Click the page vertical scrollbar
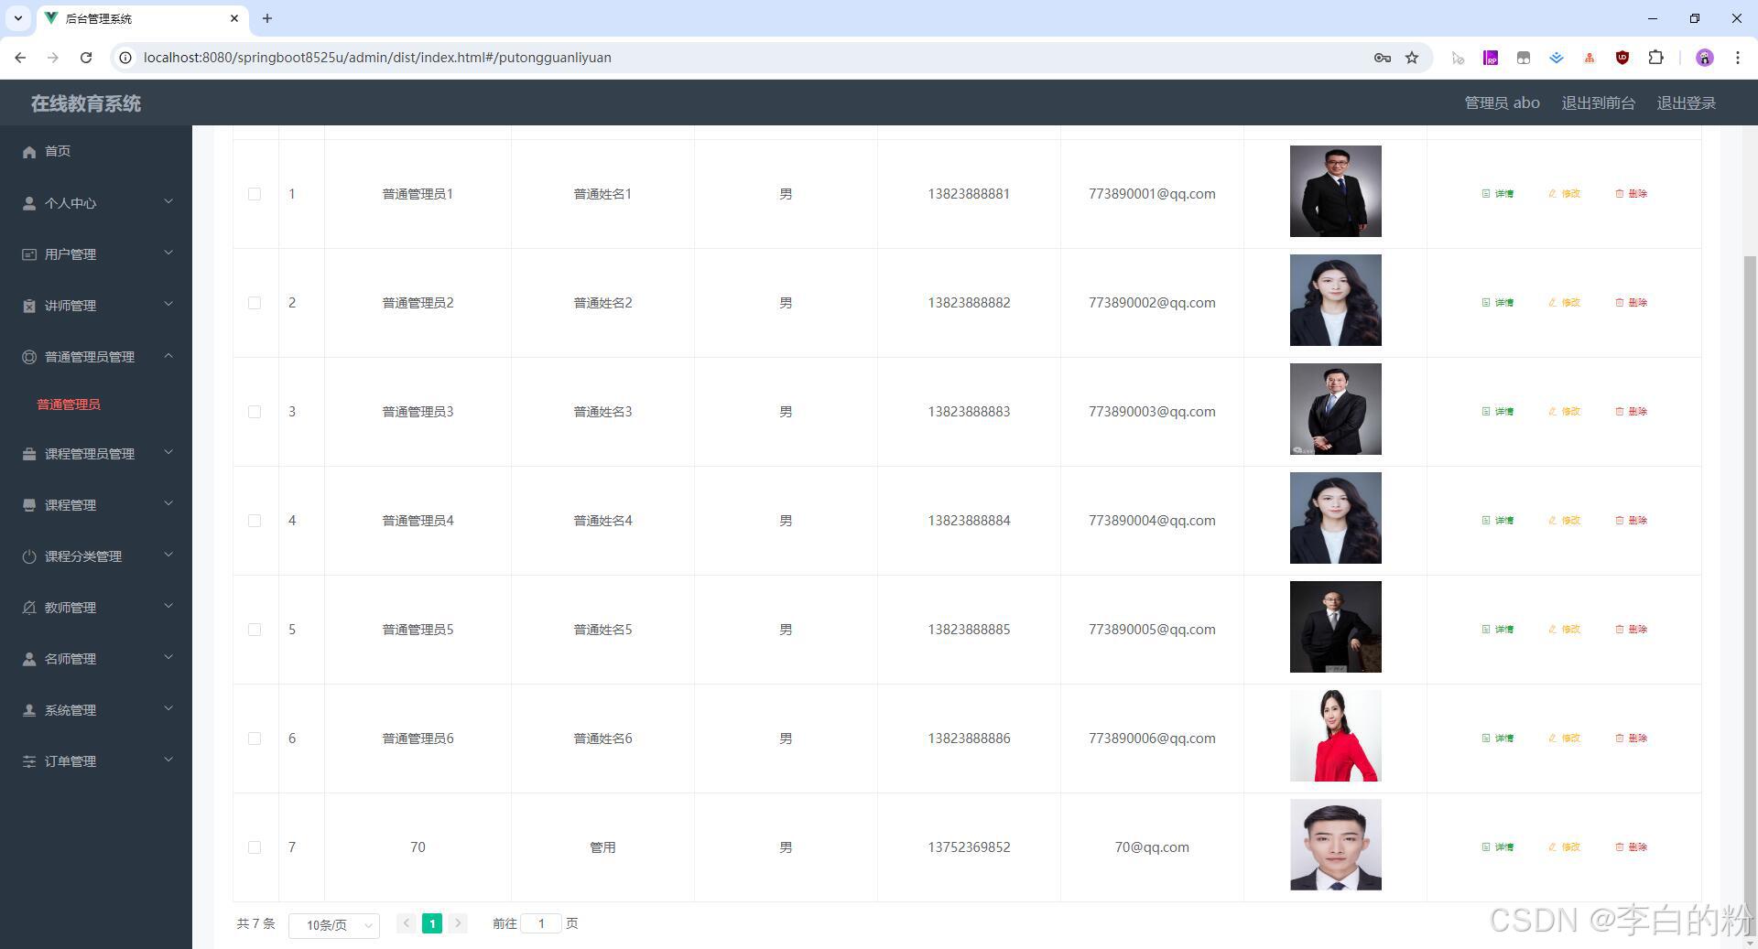 pyautogui.click(x=1750, y=595)
